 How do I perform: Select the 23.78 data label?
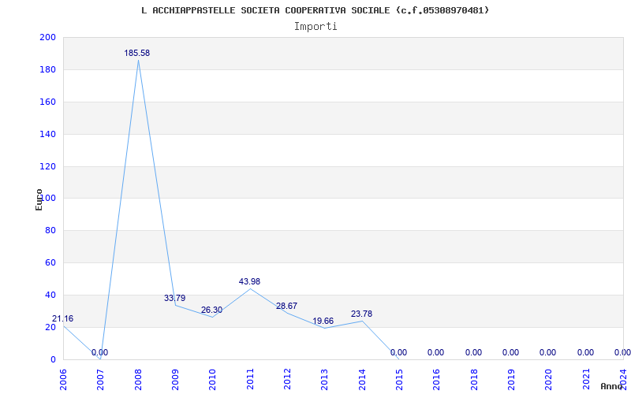(x=361, y=314)
